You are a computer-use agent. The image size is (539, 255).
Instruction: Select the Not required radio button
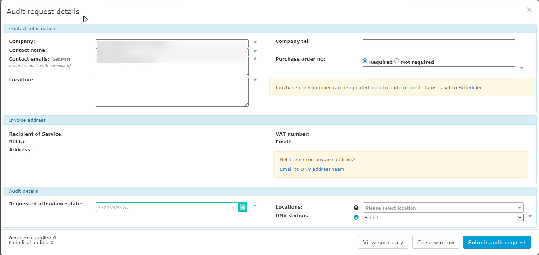(396, 61)
